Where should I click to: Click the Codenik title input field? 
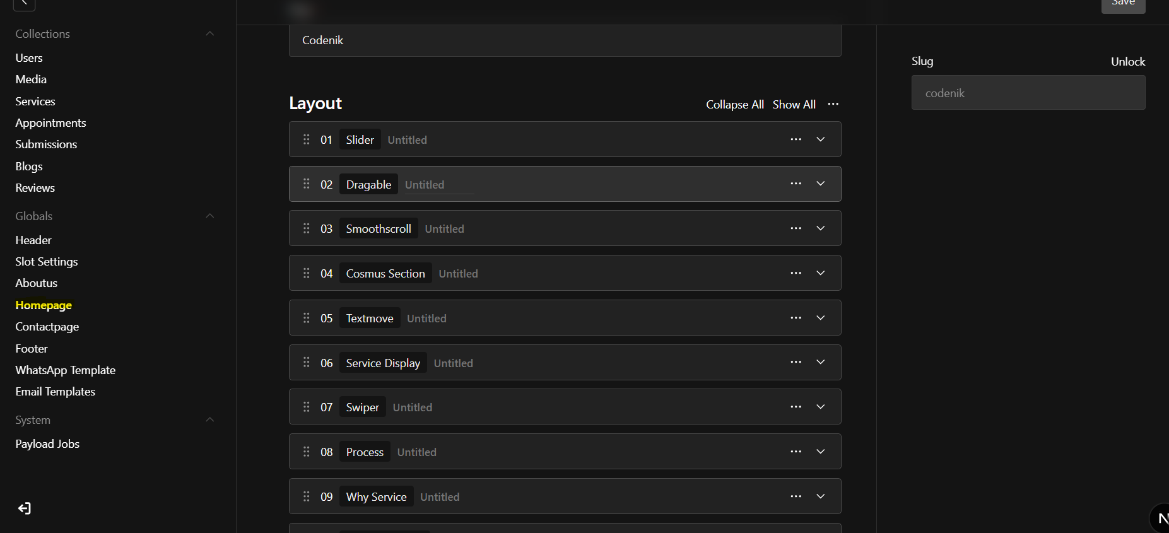point(565,40)
